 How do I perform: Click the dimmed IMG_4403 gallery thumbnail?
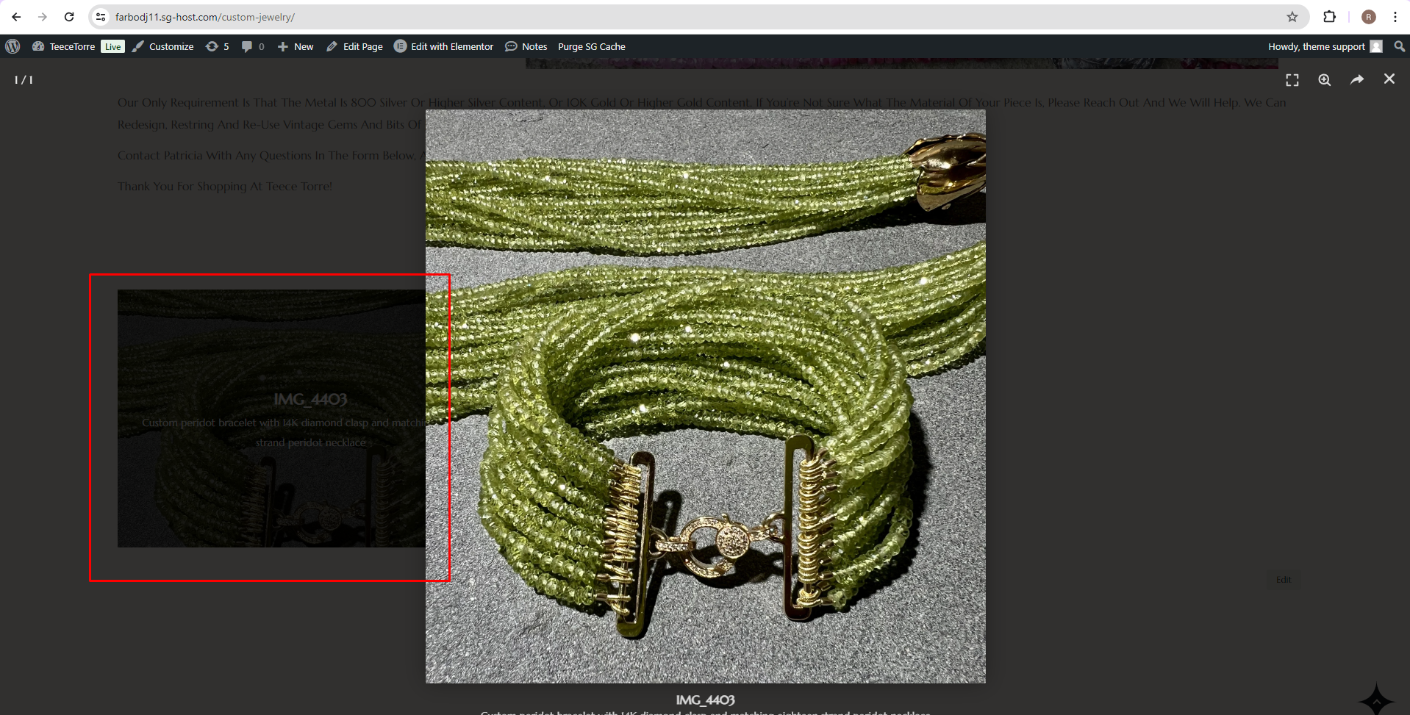coord(271,418)
